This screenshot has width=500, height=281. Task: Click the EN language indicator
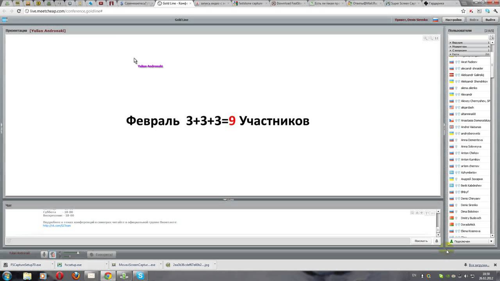[x=414, y=276]
